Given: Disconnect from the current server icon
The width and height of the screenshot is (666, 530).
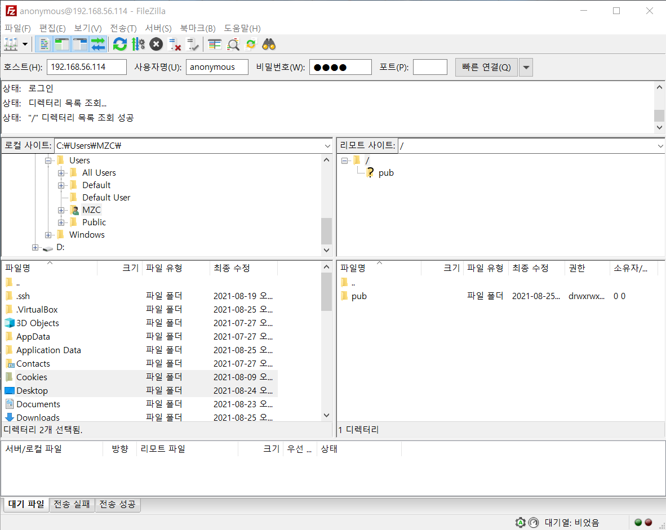Looking at the screenshot, I should coord(175,44).
